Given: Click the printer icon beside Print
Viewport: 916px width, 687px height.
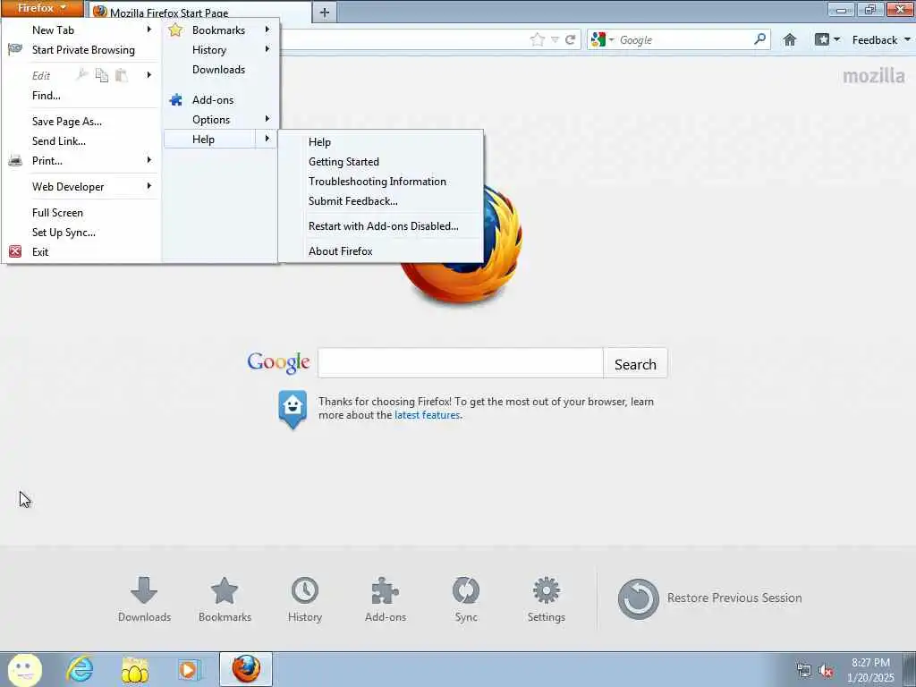Looking at the screenshot, I should click(x=15, y=161).
